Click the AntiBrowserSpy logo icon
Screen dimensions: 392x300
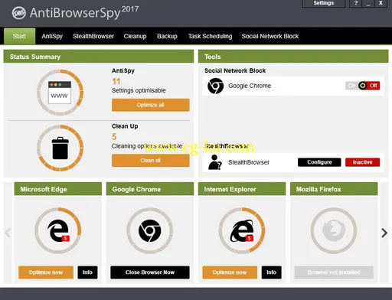[19, 13]
